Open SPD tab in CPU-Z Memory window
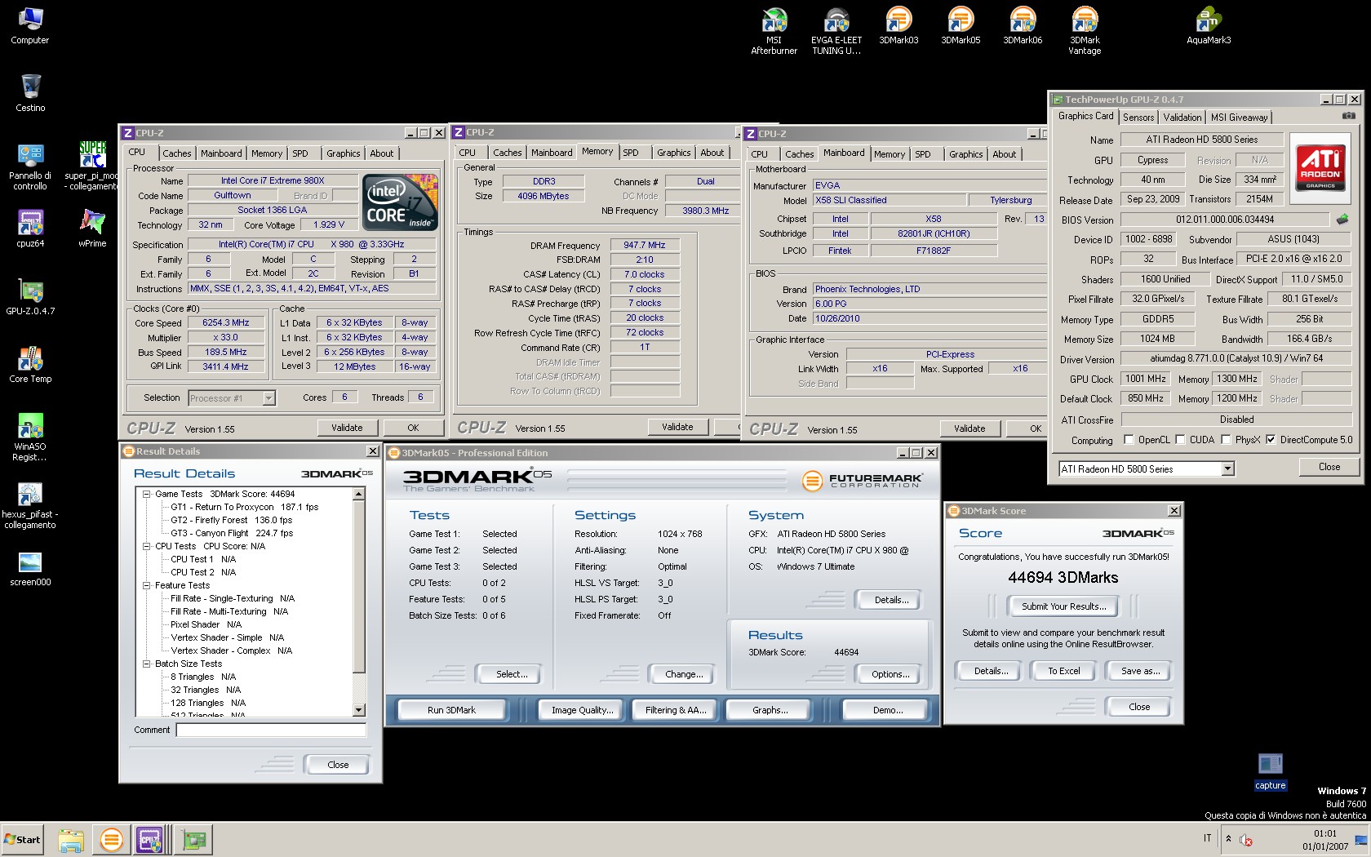 [631, 153]
